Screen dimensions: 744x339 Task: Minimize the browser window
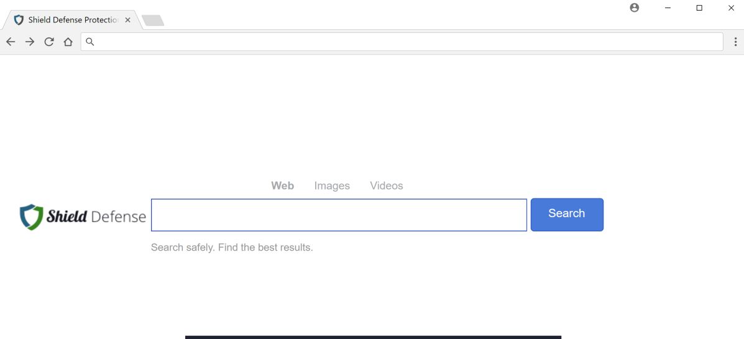click(x=668, y=8)
